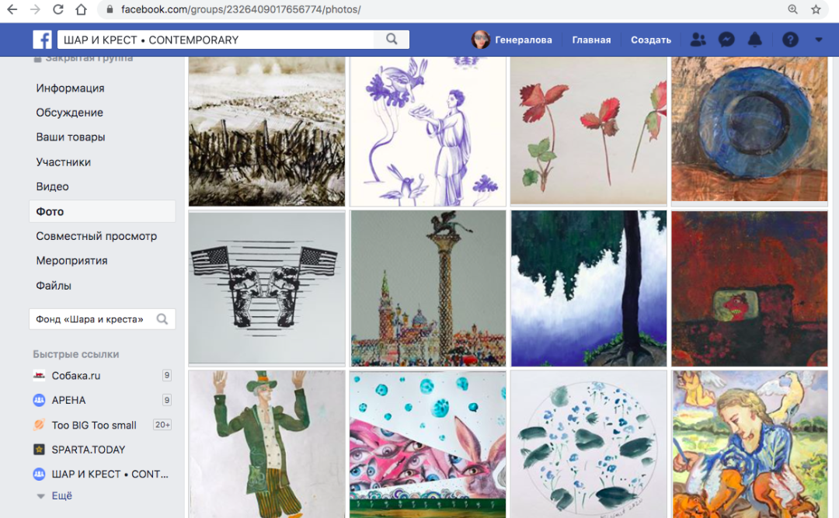Select 'Обсуждение' in group sidebar

[x=69, y=113]
